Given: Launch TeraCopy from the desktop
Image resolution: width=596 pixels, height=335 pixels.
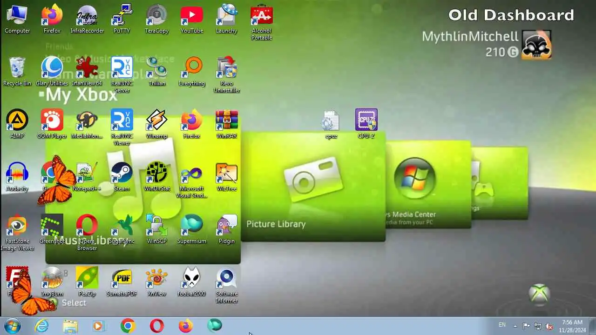Looking at the screenshot, I should pos(157,20).
